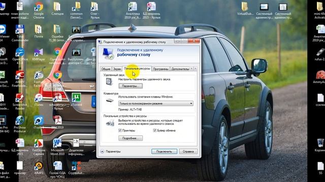Open the Total Commander desktop shortcut
The width and height of the screenshot is (325, 182).
tap(20, 33)
